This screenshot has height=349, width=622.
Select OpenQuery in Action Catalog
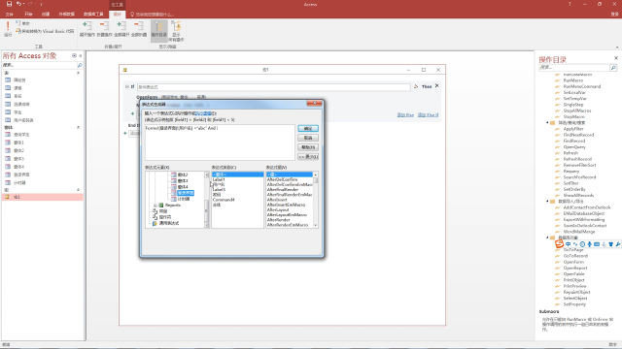[x=574, y=146]
